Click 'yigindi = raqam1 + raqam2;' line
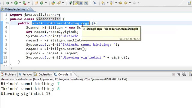The width and height of the screenshot is (192, 108). tap(52, 53)
